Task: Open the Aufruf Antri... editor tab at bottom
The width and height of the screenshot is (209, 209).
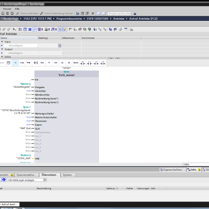Action: click(x=10, y=204)
